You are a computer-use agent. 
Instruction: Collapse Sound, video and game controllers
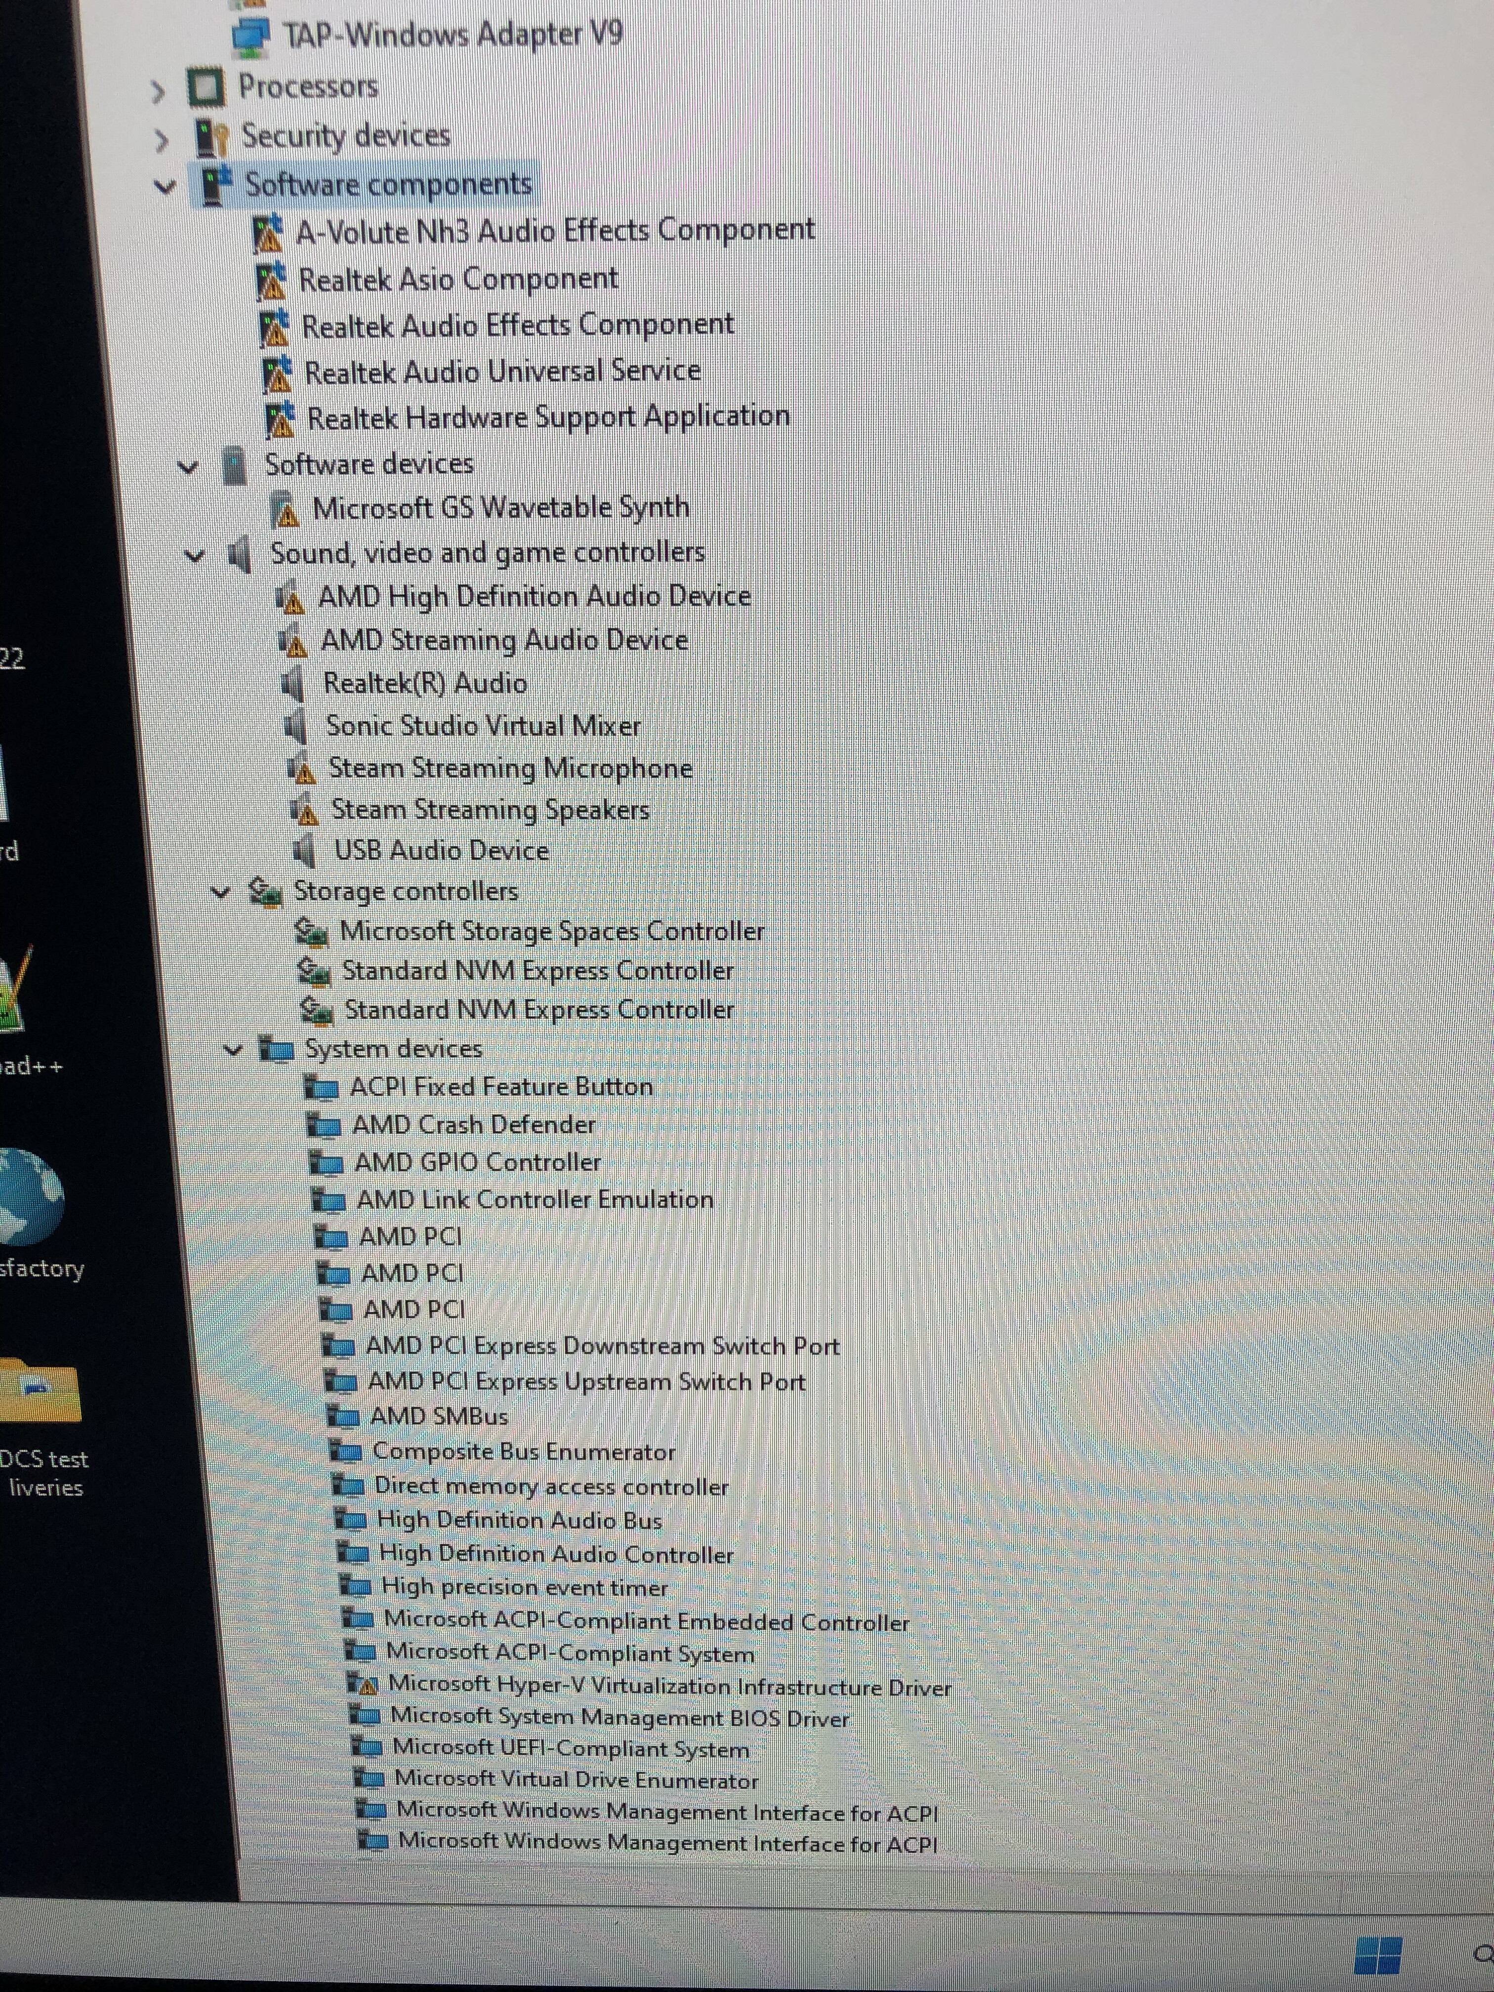click(x=196, y=556)
